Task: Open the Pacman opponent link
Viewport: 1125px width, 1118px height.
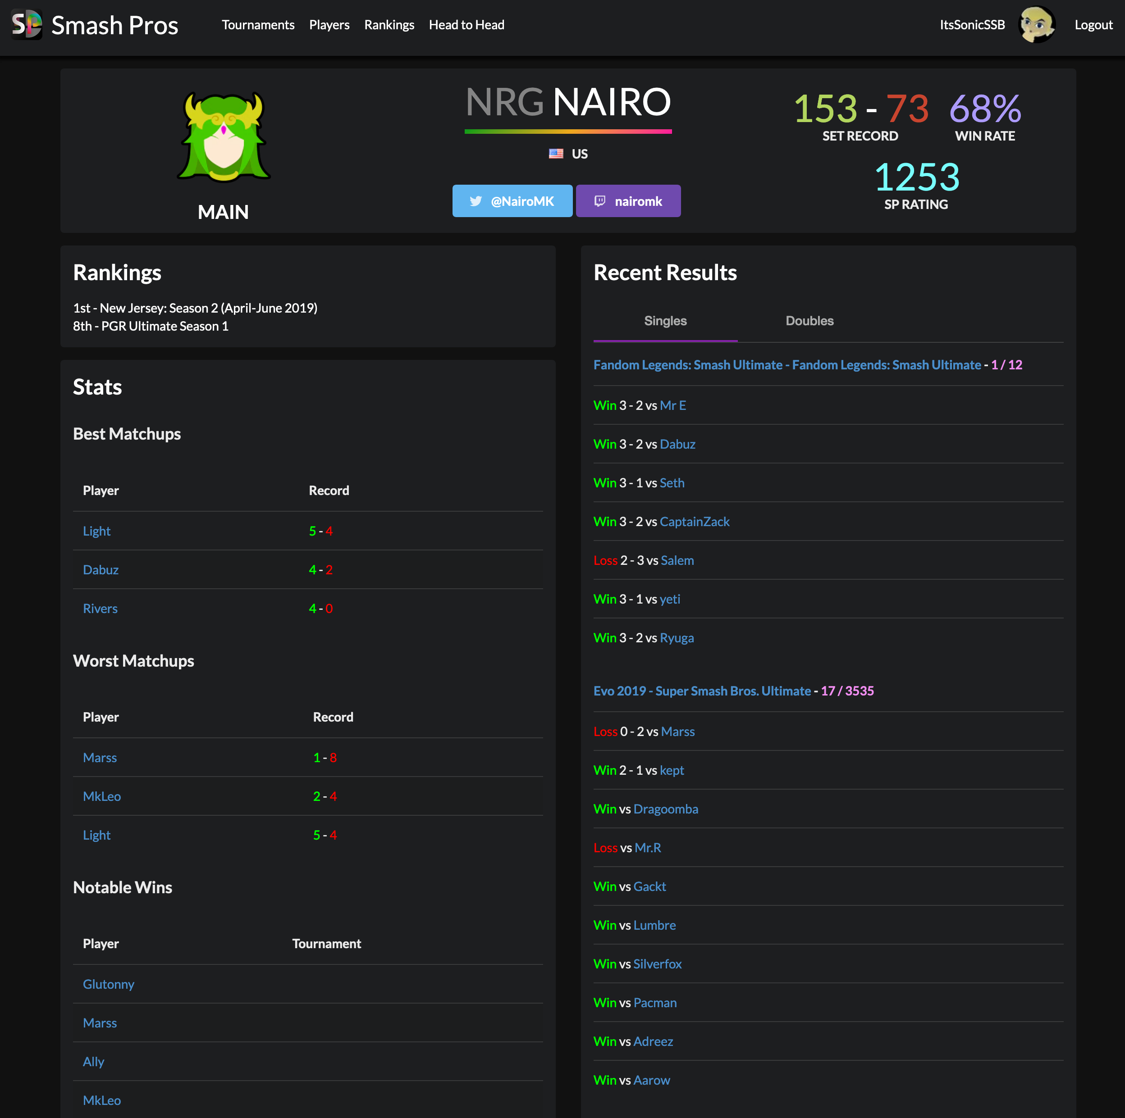Action: [656, 1003]
